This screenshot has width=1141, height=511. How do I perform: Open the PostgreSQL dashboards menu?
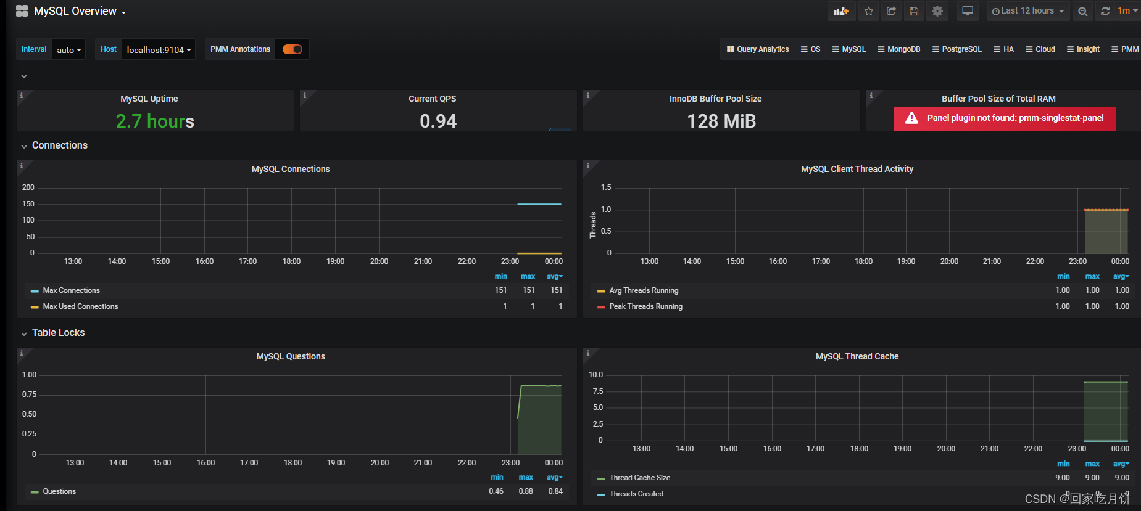(956, 49)
